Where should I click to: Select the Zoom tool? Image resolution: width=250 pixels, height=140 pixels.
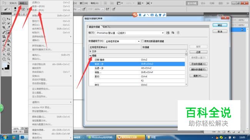tap(8, 59)
